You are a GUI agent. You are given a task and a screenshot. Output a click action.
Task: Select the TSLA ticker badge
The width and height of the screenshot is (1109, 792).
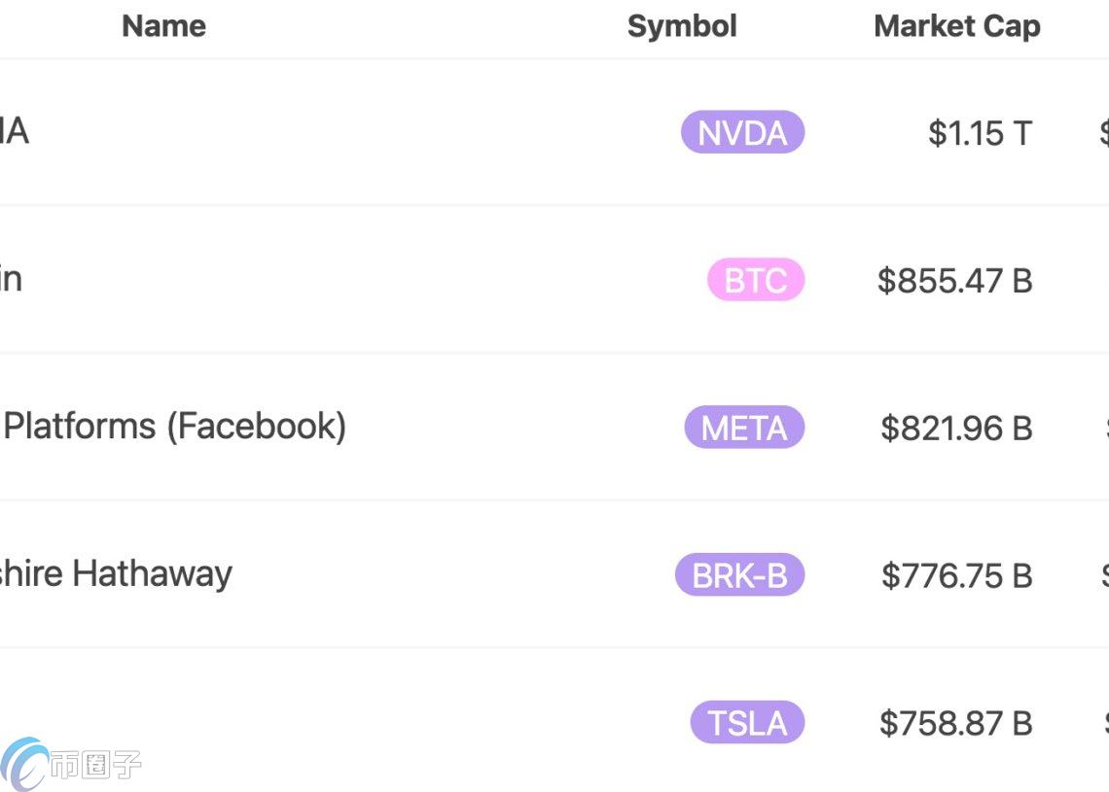tap(747, 724)
